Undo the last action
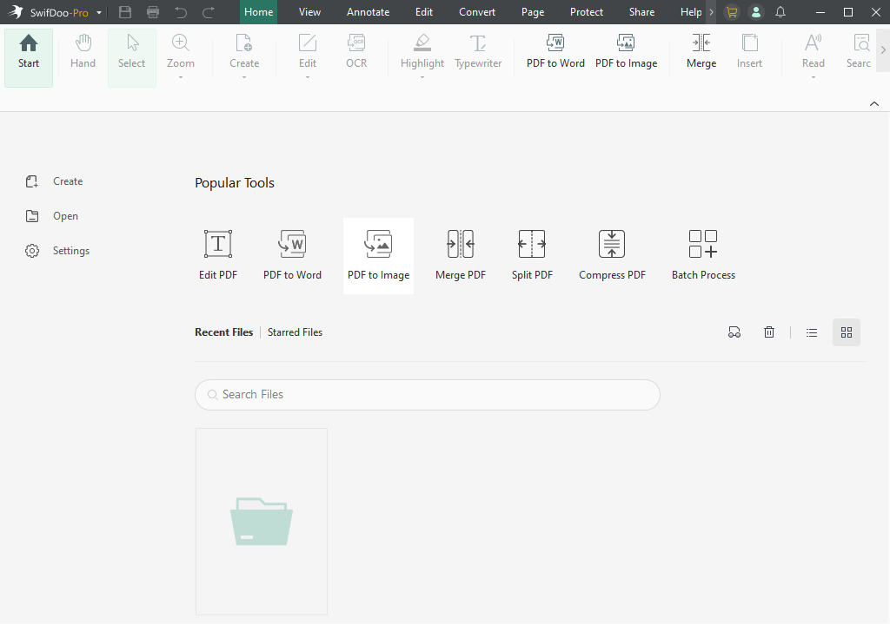Viewport: 890px width, 624px height. [181, 12]
